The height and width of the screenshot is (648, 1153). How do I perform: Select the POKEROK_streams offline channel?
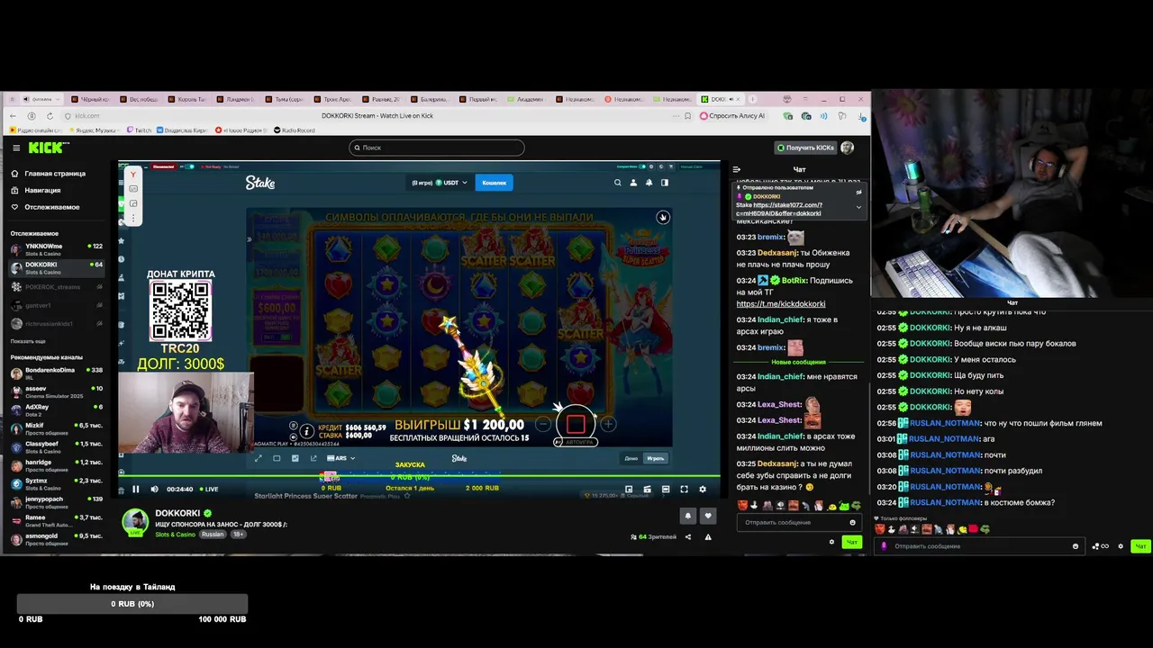56,287
